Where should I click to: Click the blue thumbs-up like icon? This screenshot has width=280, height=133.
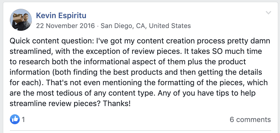tap(14, 120)
